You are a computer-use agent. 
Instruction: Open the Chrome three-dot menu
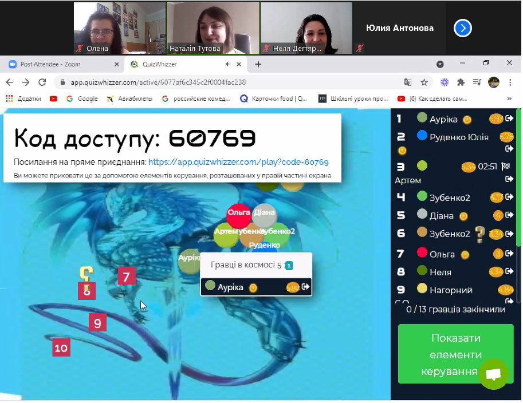coord(510,82)
